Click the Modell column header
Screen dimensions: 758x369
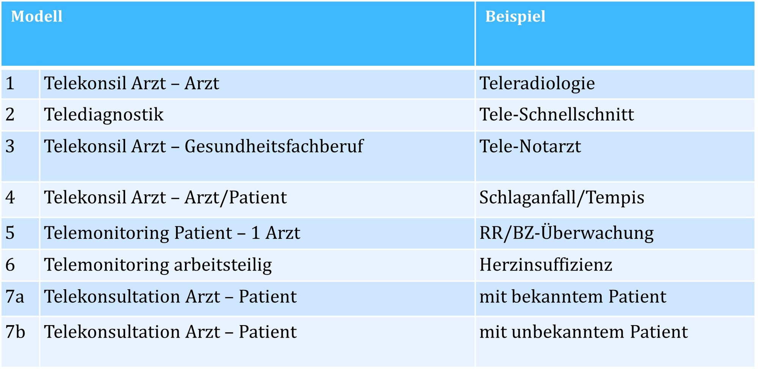[37, 17]
